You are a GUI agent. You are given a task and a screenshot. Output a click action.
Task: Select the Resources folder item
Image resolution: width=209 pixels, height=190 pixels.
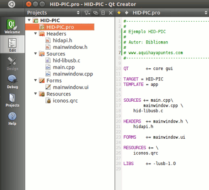tap(59, 94)
